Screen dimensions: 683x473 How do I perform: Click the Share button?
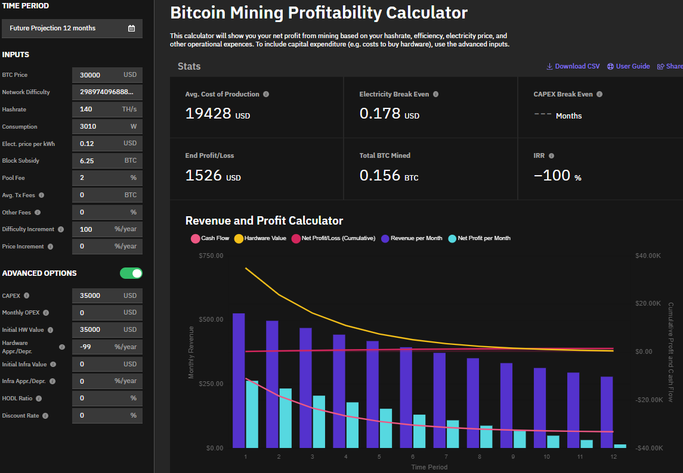click(670, 66)
